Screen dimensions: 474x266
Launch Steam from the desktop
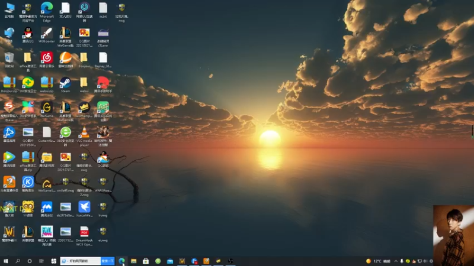[x=65, y=85]
